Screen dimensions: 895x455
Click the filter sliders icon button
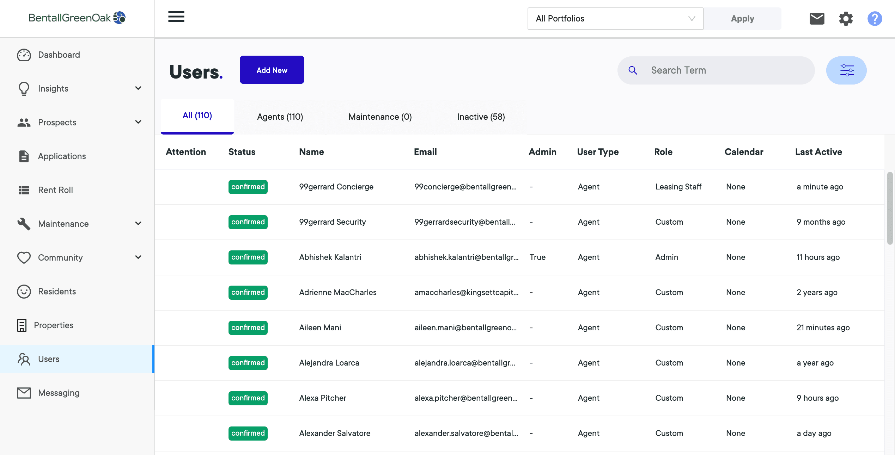(846, 70)
